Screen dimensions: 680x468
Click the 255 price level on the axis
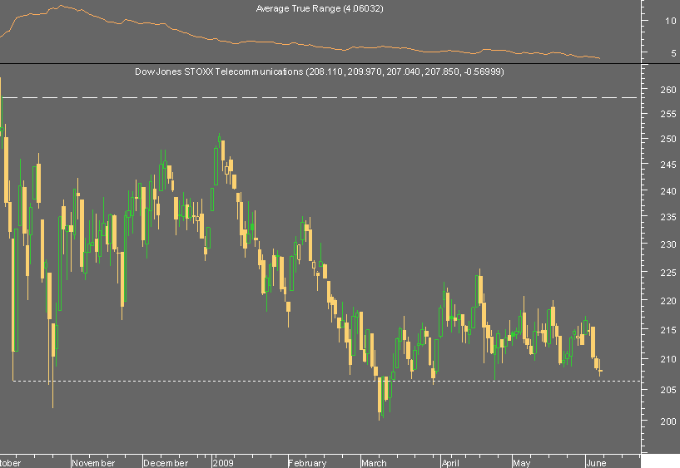coord(668,114)
